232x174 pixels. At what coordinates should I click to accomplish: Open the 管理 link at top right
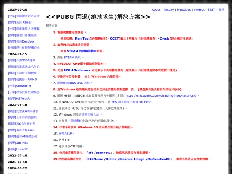(x=221, y=10)
